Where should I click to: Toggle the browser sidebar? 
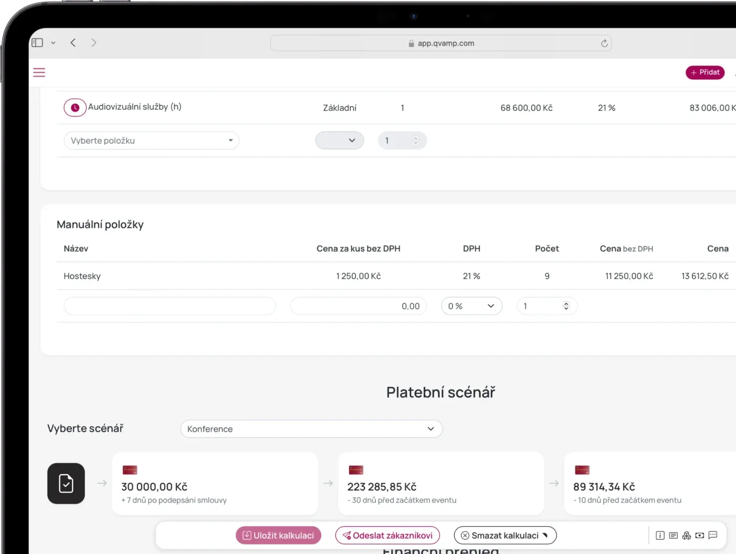pos(37,42)
